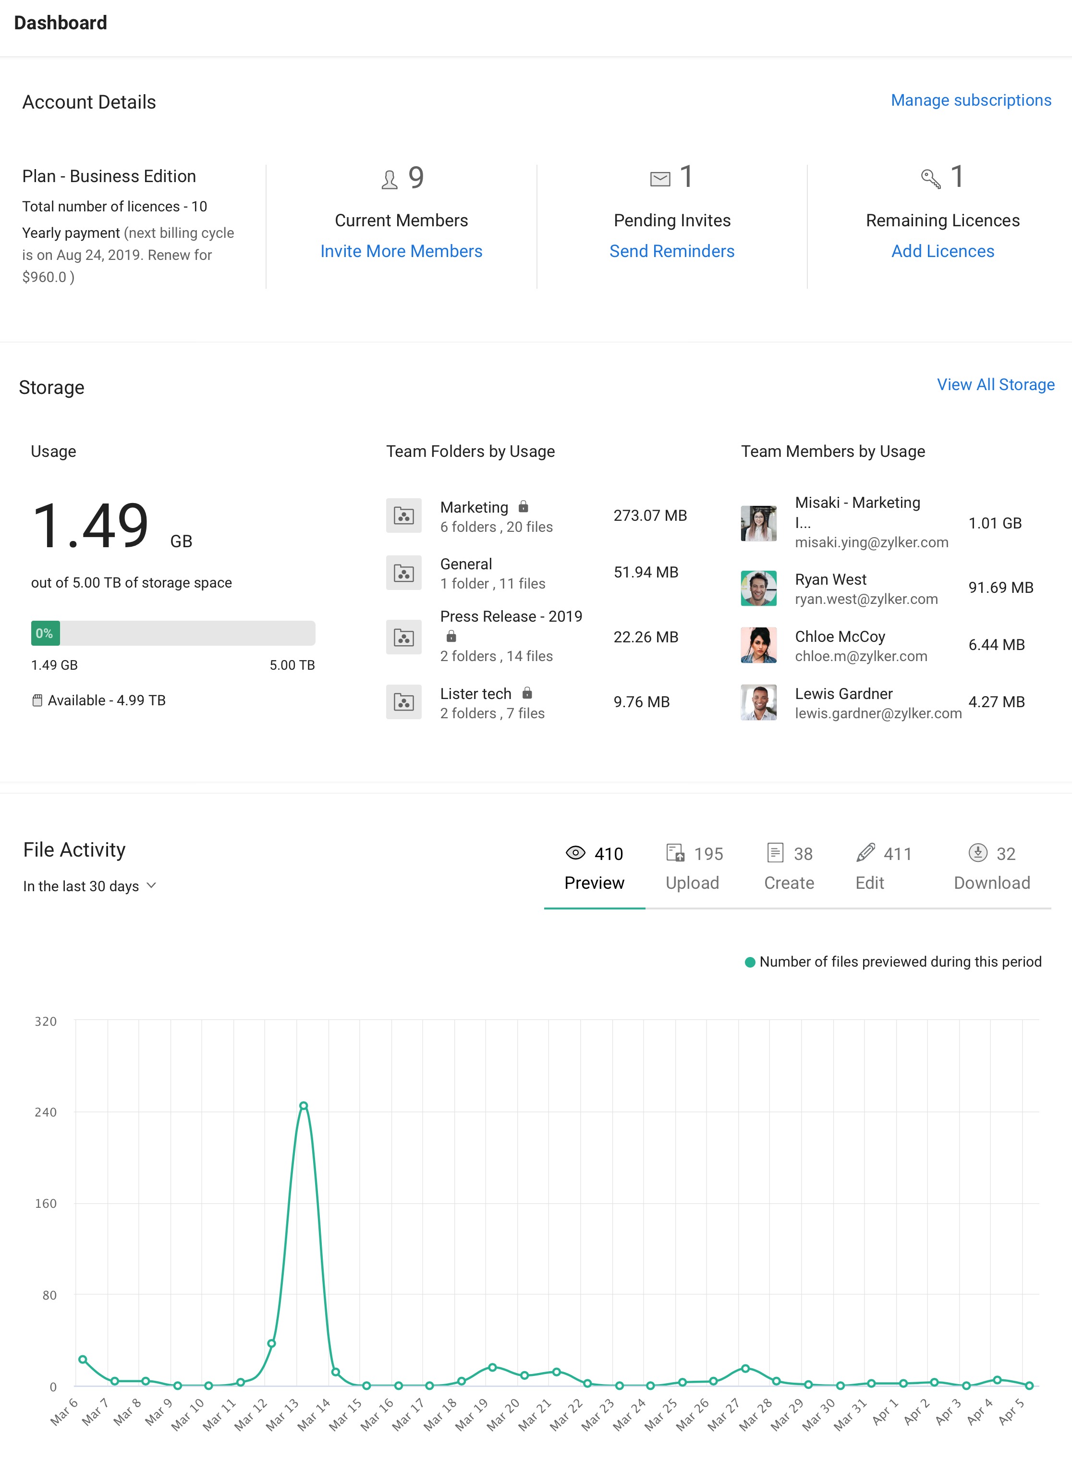Viewport: 1072px width, 1473px height.
Task: Click the pencil Edit activity icon
Action: click(865, 853)
